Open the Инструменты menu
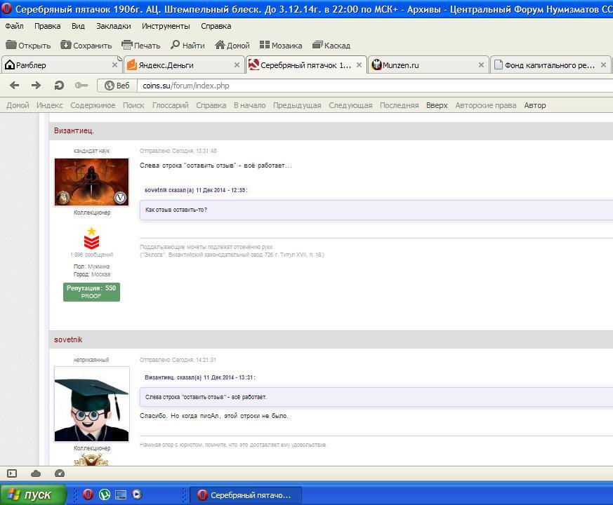 166,26
